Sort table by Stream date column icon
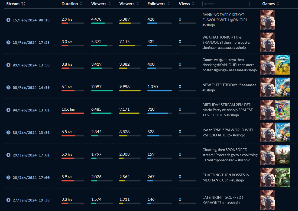298x211 pixels. [x=23, y=4]
